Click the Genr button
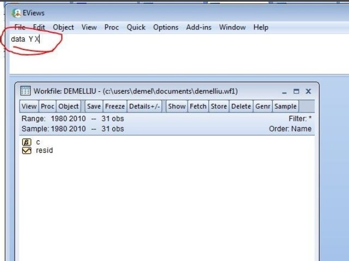Viewport: 349px width, 261px height. point(263,107)
